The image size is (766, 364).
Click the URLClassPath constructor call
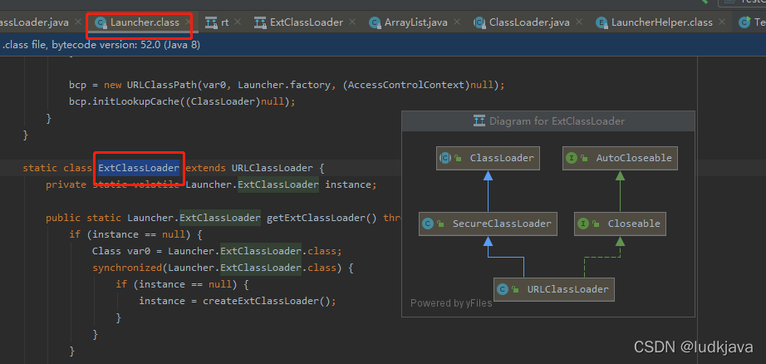pos(162,85)
